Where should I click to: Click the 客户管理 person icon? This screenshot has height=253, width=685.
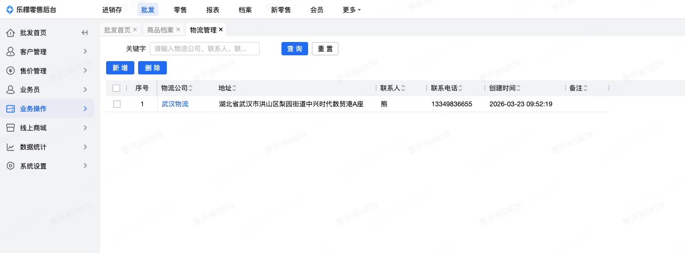(10, 52)
